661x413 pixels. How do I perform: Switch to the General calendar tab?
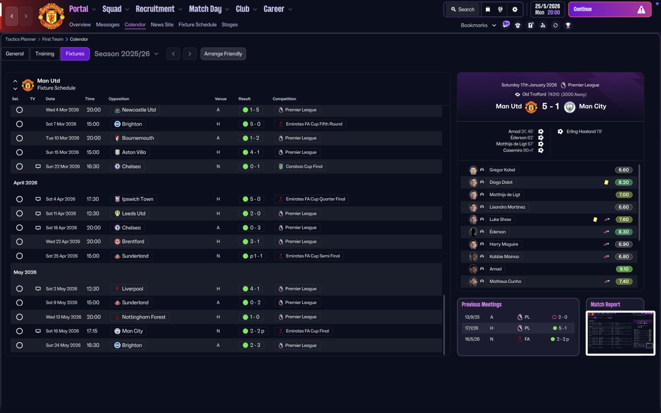(x=15, y=54)
